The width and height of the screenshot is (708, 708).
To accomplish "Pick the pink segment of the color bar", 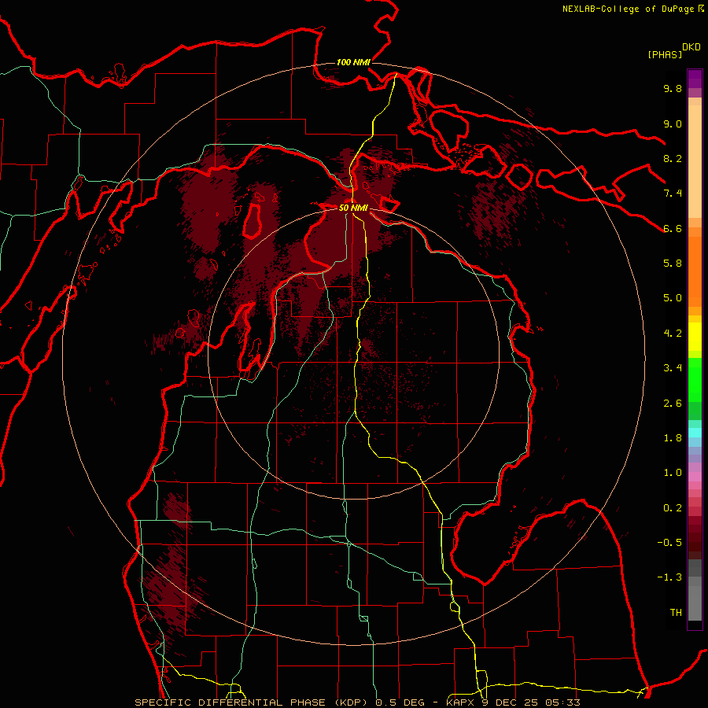I will pos(695,477).
